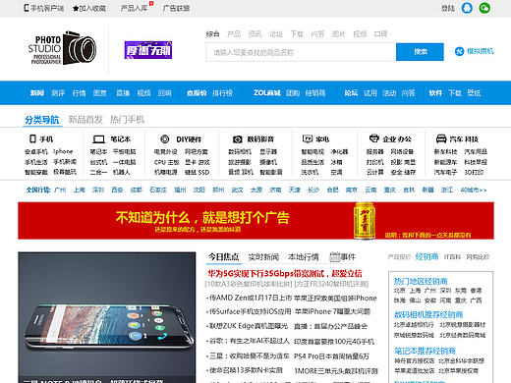Screen dimensions: 511x383
Task: Click the 笔记本 category laptop icon
Action: click(x=98, y=139)
